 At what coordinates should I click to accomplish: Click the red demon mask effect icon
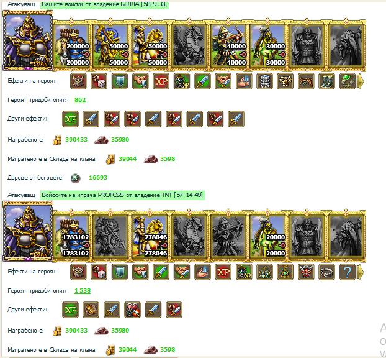tap(306, 272)
